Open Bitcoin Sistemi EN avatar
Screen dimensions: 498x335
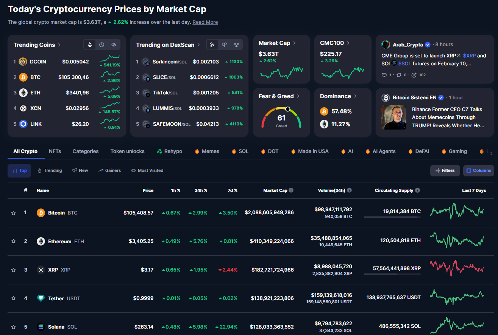coord(386,98)
